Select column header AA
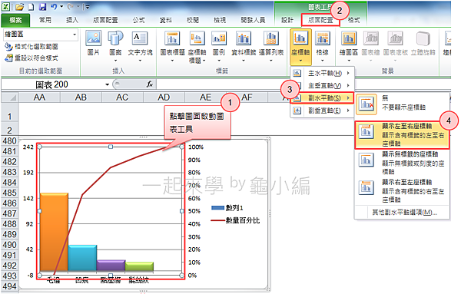This screenshot has width=461, height=294. [39, 97]
